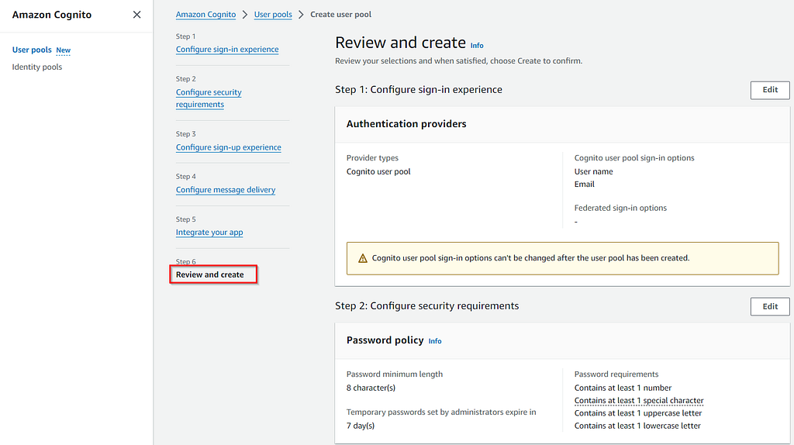Open Step 4 Configure message delivery
This screenshot has width=794, height=445.
[x=226, y=190]
